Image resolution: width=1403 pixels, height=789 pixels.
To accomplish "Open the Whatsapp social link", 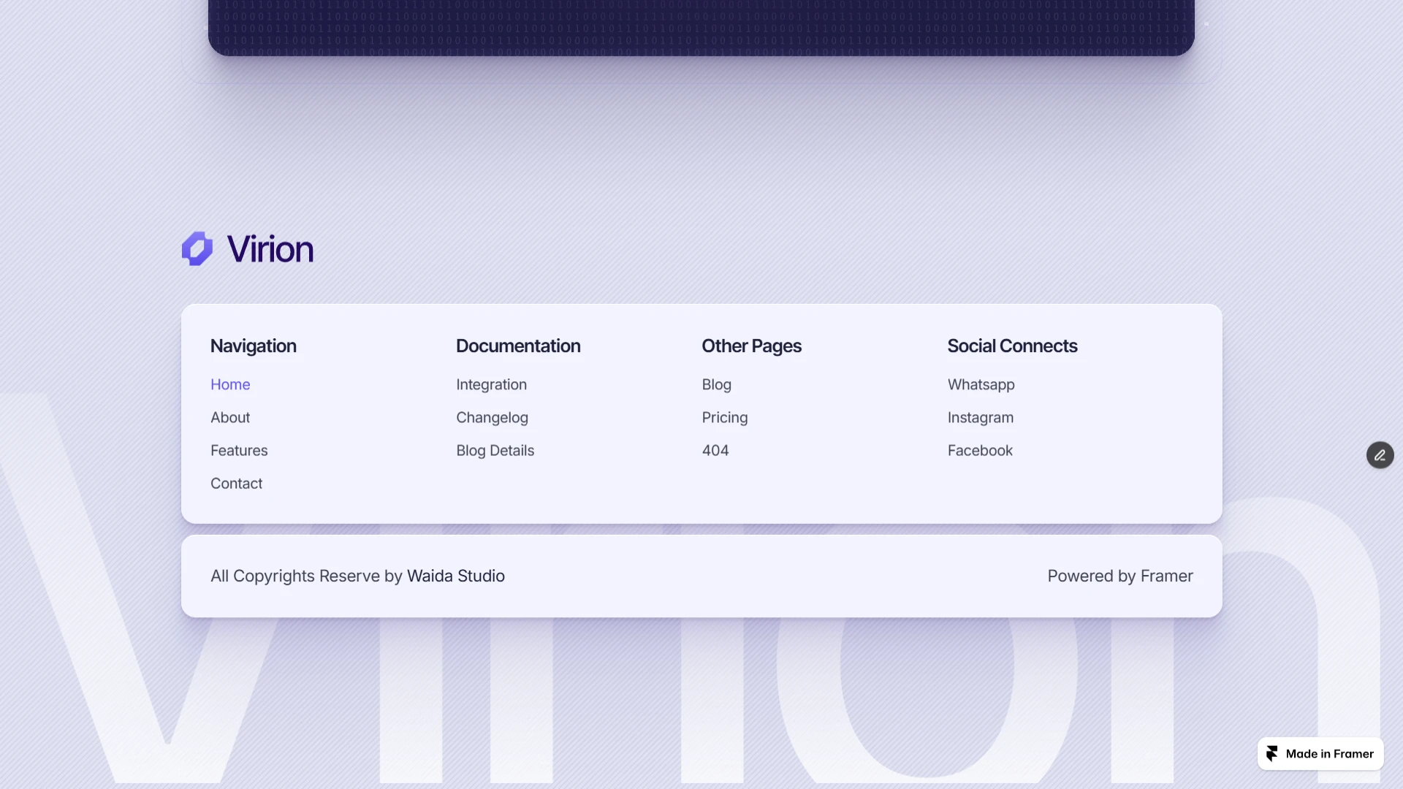I will (981, 384).
